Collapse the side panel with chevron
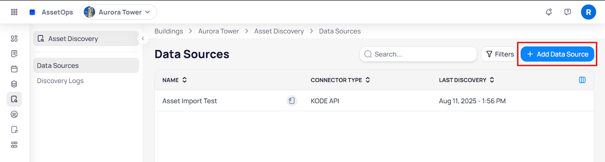 coord(143,39)
